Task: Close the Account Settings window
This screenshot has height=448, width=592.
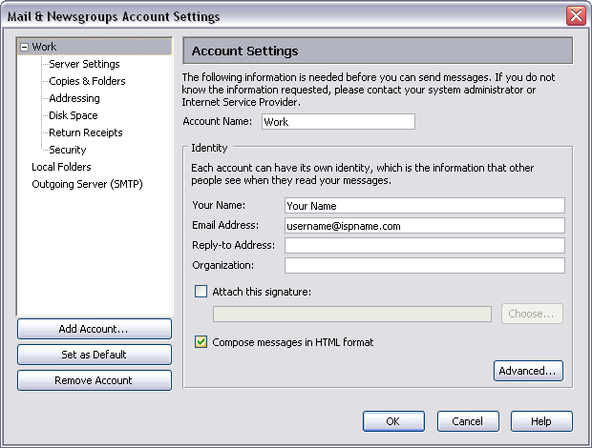Action: point(576,16)
